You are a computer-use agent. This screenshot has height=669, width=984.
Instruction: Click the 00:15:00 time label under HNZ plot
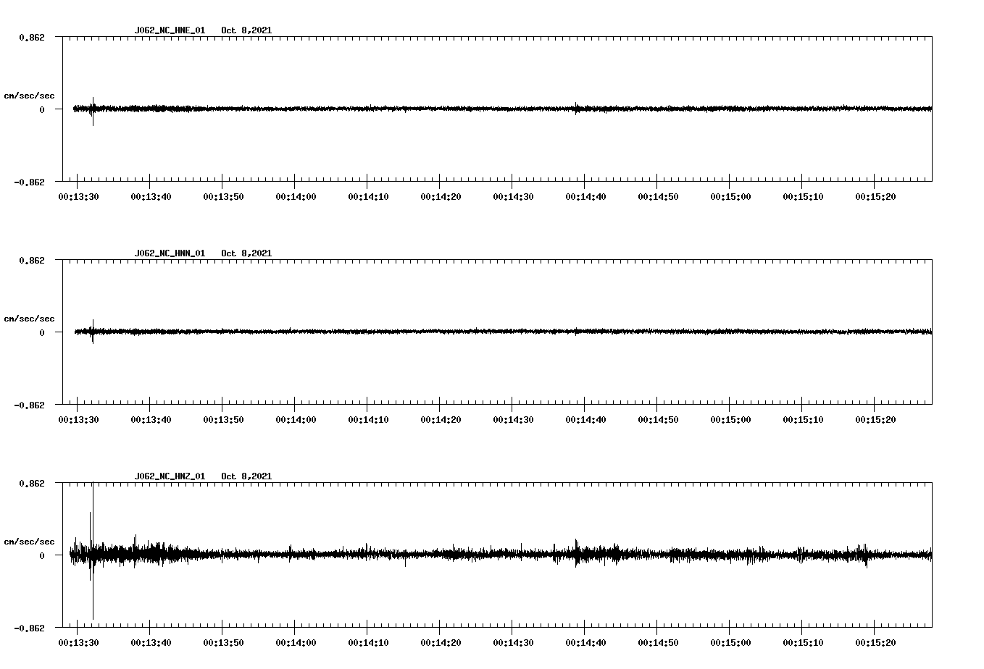tap(730, 643)
